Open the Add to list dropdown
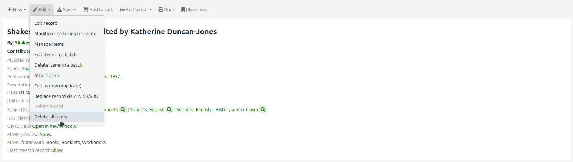The width and height of the screenshot is (573, 162). 136,10
